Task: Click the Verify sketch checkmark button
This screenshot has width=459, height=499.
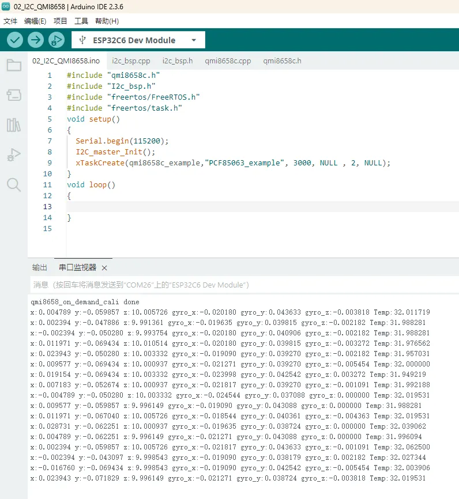Action: (15, 40)
